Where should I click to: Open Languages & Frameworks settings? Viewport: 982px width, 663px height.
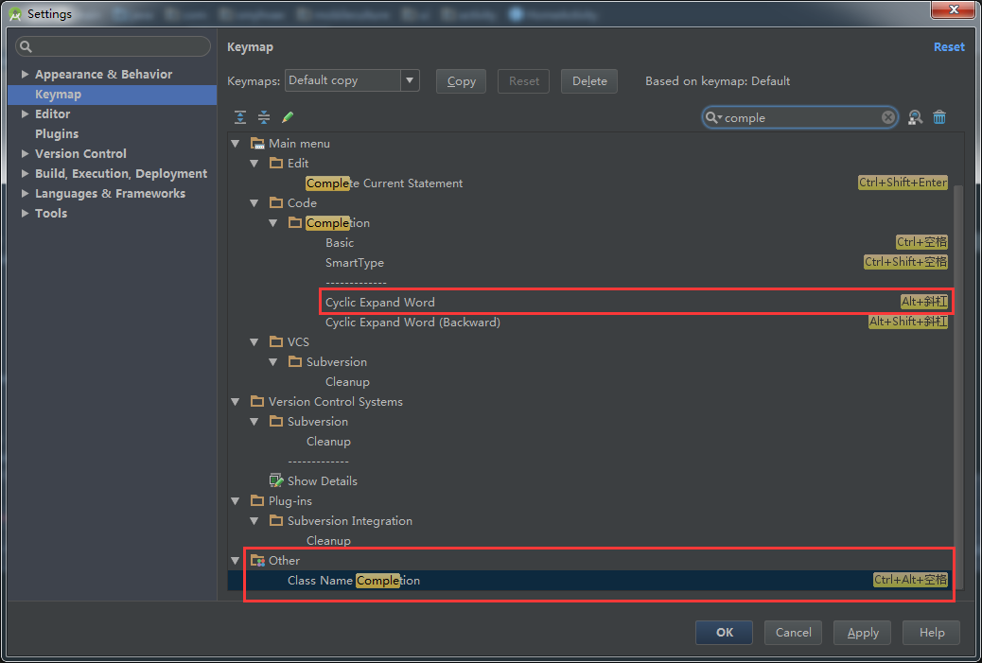point(111,194)
